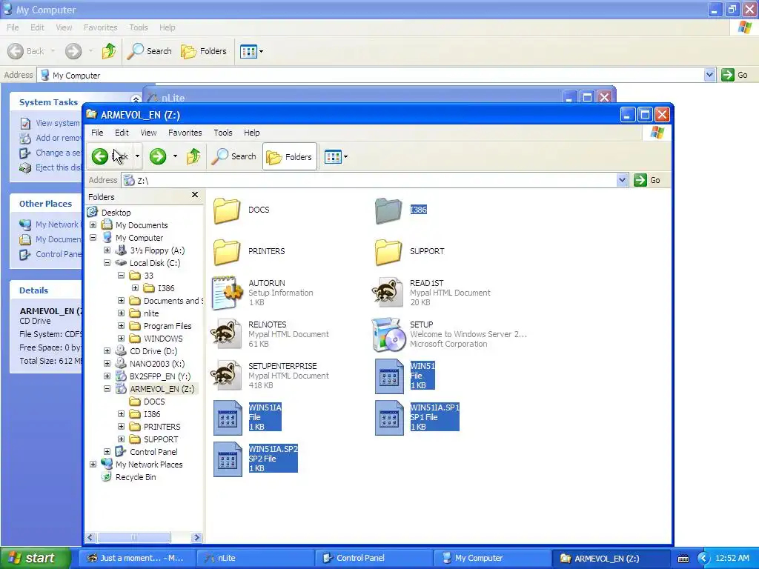The height and width of the screenshot is (569, 759).
Task: Click Folders button in My Computer window toolbar
Action: (x=203, y=51)
